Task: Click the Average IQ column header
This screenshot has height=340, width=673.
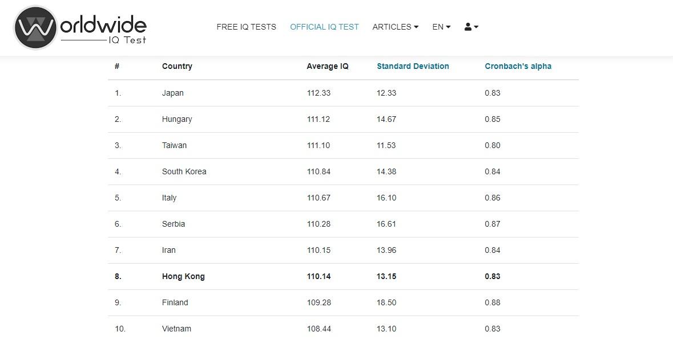Action: click(327, 66)
